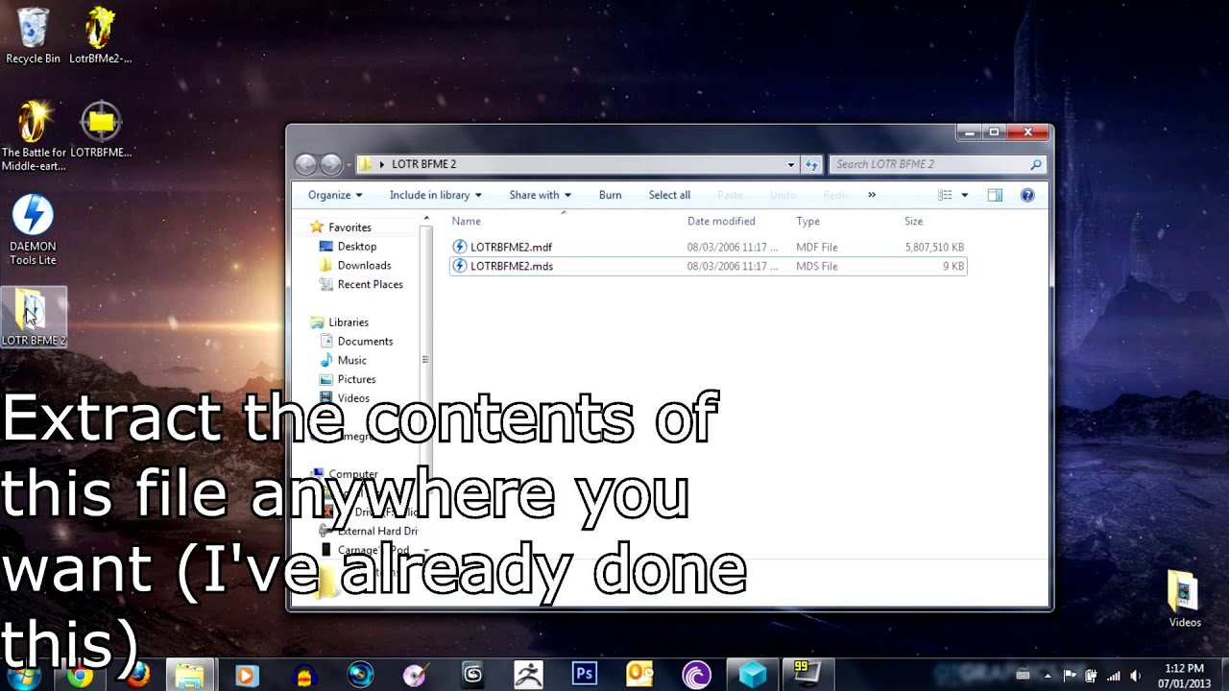The width and height of the screenshot is (1229, 691).
Task: Sort files by Size column
Action: [x=913, y=221]
